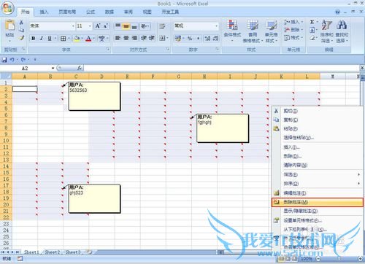This screenshot has height=264, width=365.
Task: Click Decrease Indent icon
Action: (144, 38)
